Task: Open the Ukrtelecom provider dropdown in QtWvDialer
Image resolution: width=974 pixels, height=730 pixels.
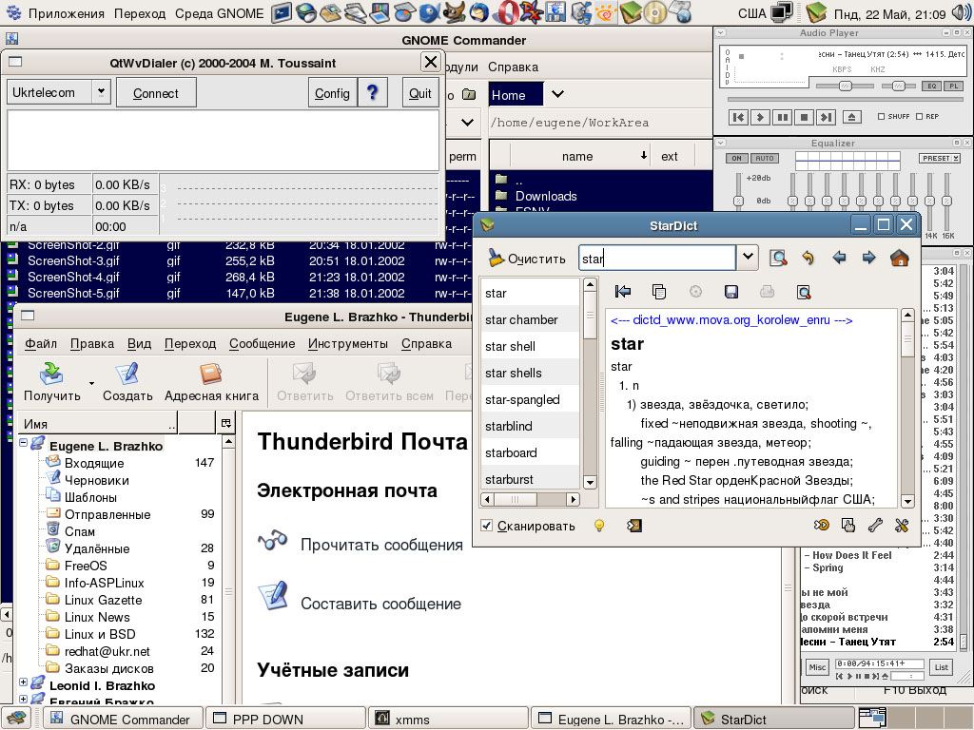Action: (x=101, y=92)
